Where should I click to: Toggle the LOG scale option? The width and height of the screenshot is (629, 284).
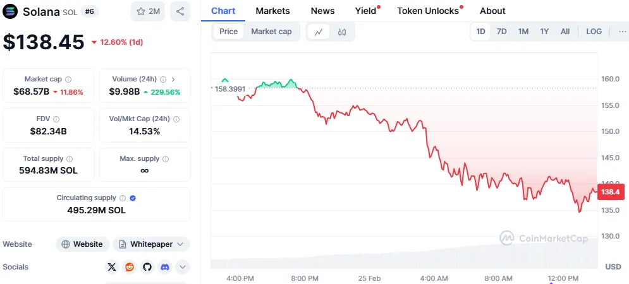tap(594, 32)
